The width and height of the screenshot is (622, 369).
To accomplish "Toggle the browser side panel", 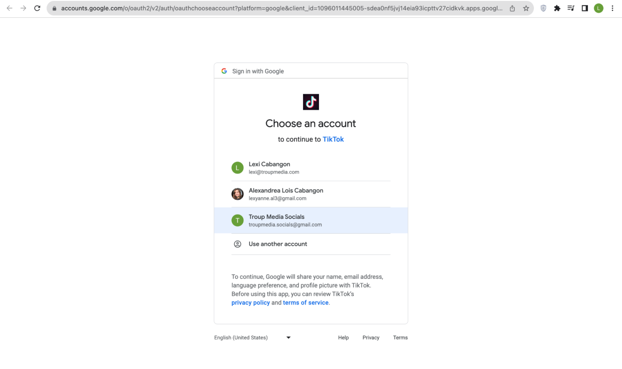I will coord(585,8).
